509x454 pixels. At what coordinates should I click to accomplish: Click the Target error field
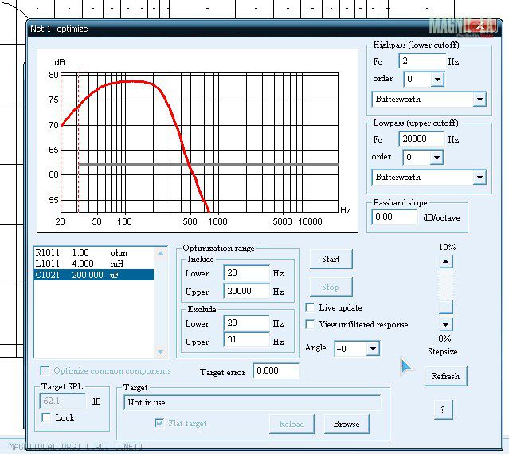[276, 370]
